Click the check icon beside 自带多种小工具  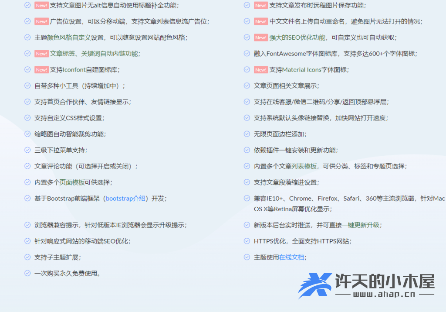coord(27,86)
